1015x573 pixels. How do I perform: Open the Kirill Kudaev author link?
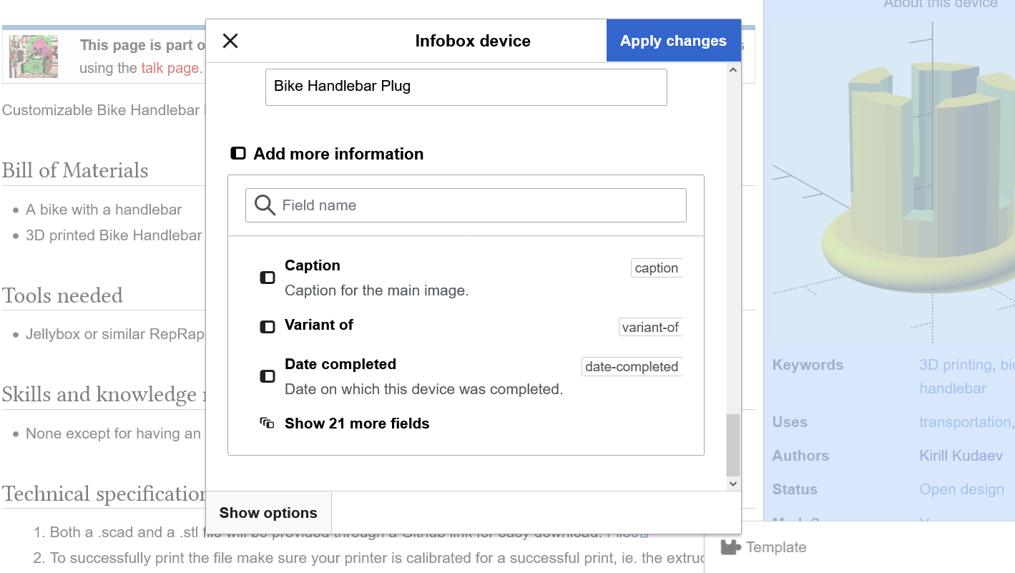pos(961,456)
